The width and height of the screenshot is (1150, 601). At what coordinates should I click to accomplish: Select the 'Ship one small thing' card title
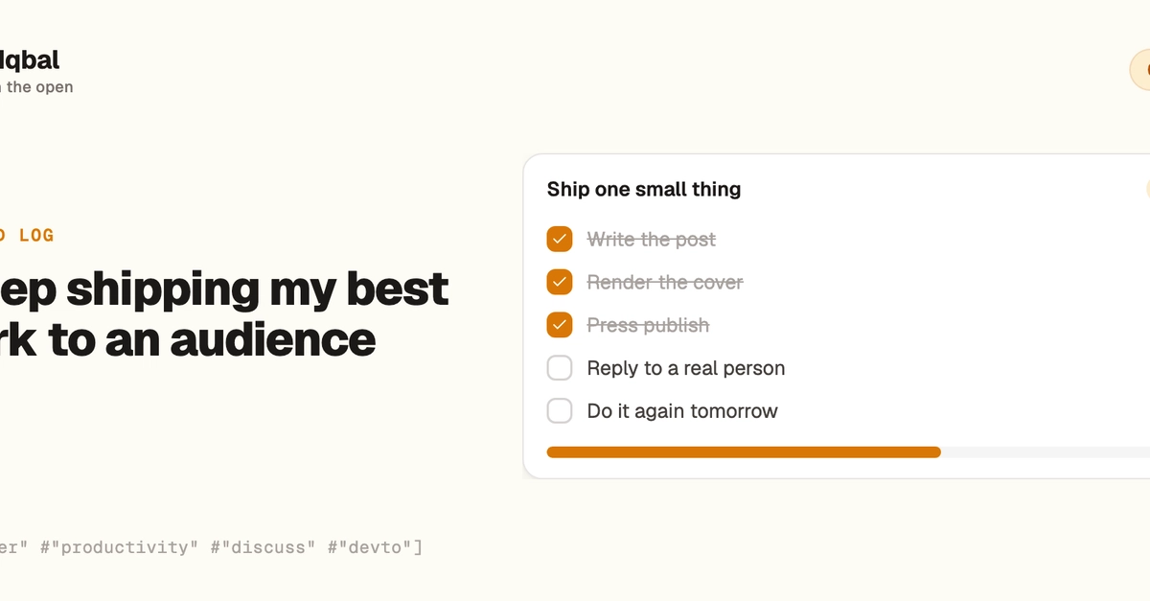644,189
